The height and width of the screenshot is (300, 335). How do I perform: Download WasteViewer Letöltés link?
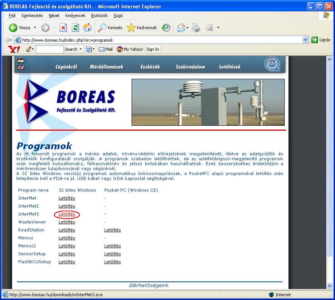[x=67, y=222]
